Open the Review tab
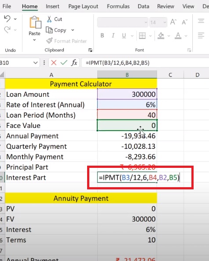Screen dimensions: 209x261 [x=166, y=6]
